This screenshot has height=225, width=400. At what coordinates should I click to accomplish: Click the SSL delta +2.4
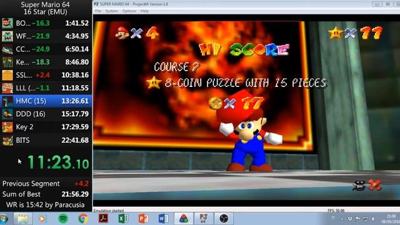42,75
